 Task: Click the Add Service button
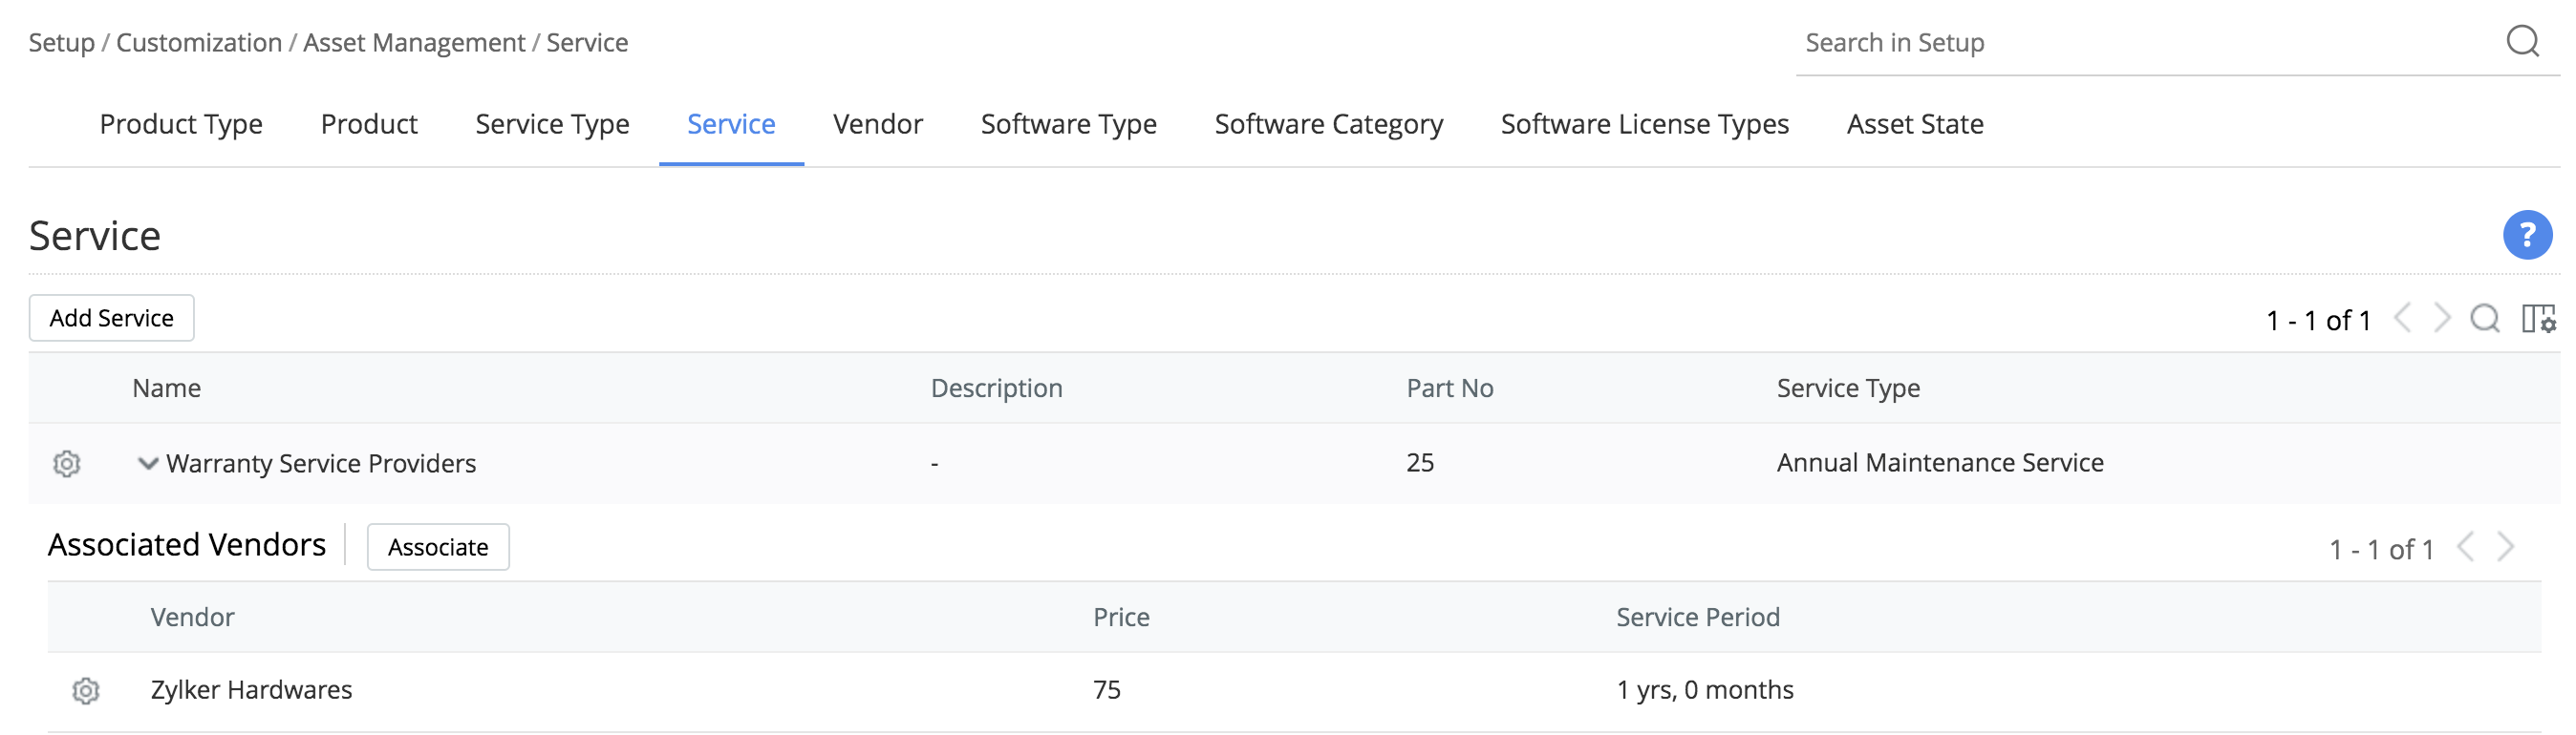tap(112, 319)
